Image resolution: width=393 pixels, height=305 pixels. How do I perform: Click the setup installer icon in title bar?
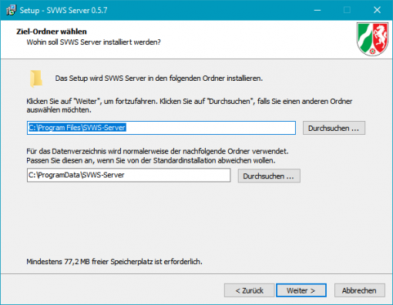(x=11, y=10)
